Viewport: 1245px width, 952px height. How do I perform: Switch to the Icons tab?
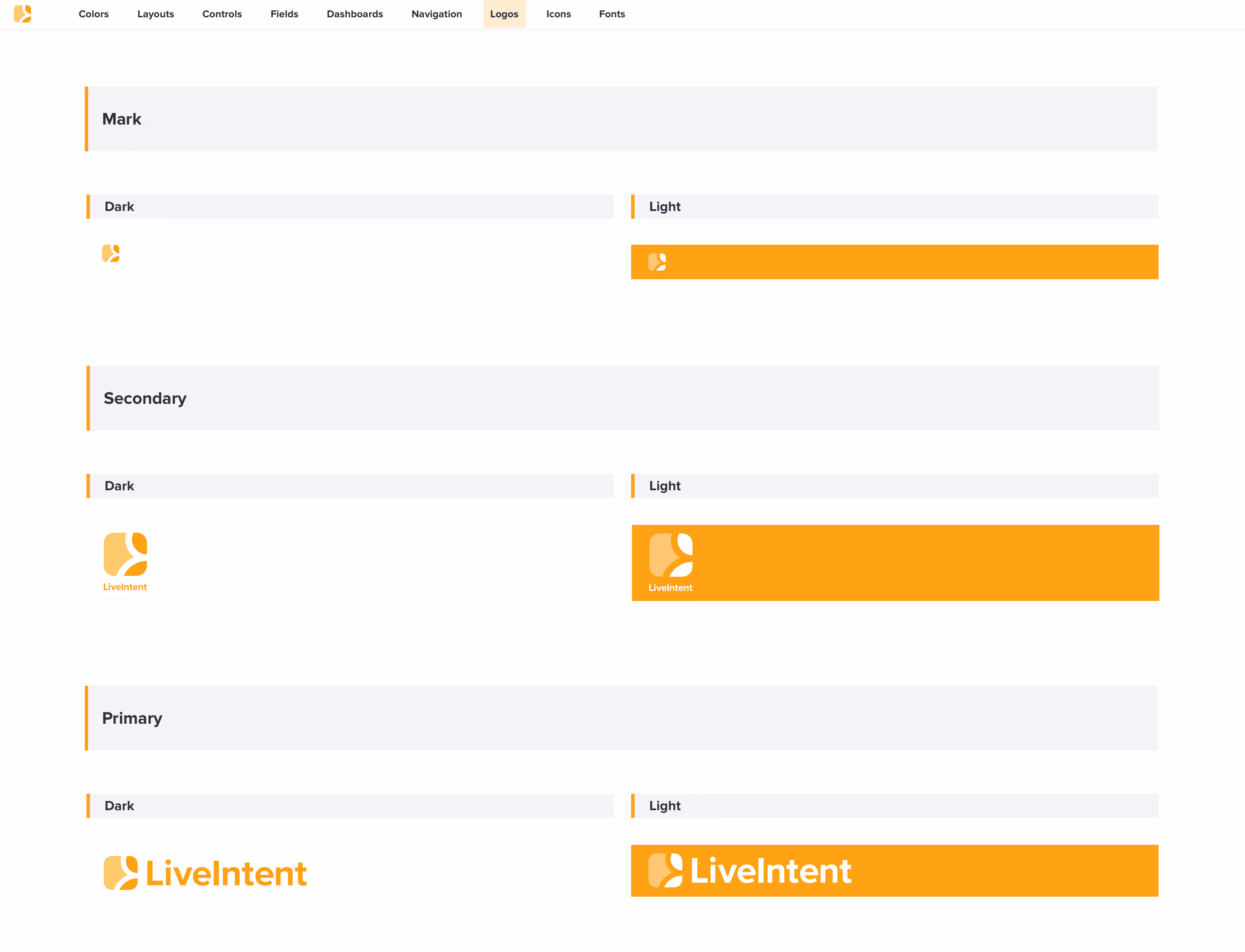[x=558, y=13]
